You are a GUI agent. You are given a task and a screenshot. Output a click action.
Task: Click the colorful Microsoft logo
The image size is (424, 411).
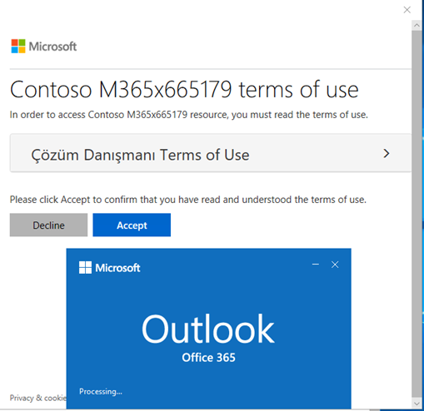coord(44,46)
